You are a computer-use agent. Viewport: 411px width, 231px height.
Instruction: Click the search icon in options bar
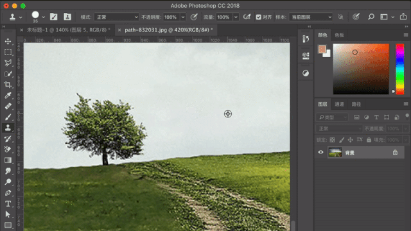click(x=371, y=17)
